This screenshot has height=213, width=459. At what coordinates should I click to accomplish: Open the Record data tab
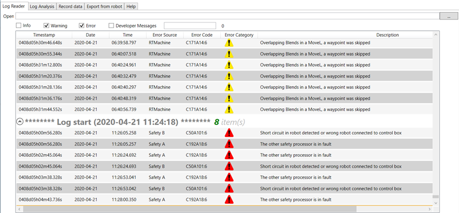pyautogui.click(x=70, y=6)
